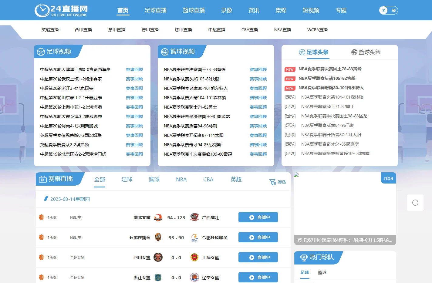Viewport: 432px width, 283px height.
Task: Open the 意甲直播 link
Action: click(117, 30)
